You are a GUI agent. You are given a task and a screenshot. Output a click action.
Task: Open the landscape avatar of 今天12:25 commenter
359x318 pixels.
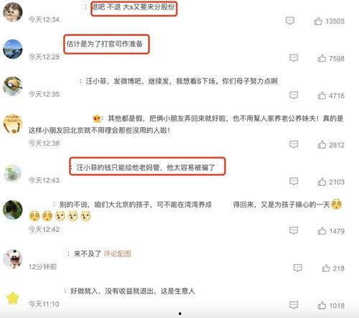(x=12, y=50)
